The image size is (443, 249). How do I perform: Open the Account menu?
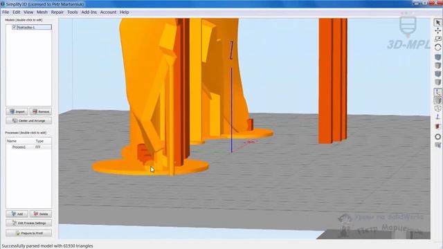(x=108, y=12)
